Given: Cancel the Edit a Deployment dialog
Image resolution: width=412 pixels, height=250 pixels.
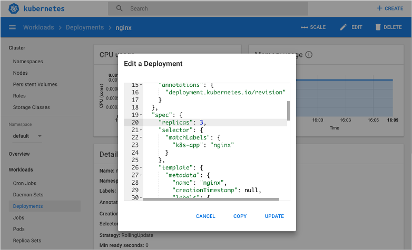Looking at the screenshot, I should (205, 216).
